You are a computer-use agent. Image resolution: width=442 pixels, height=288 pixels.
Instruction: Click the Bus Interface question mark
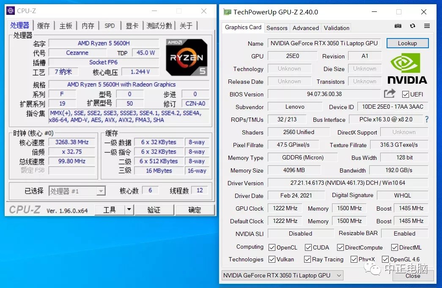(x=427, y=120)
